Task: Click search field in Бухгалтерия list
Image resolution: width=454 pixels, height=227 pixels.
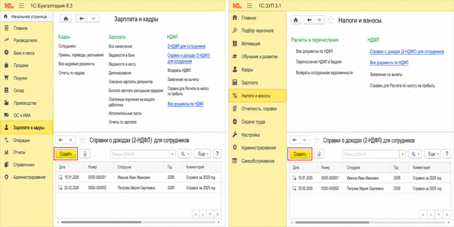Action: pos(140,154)
